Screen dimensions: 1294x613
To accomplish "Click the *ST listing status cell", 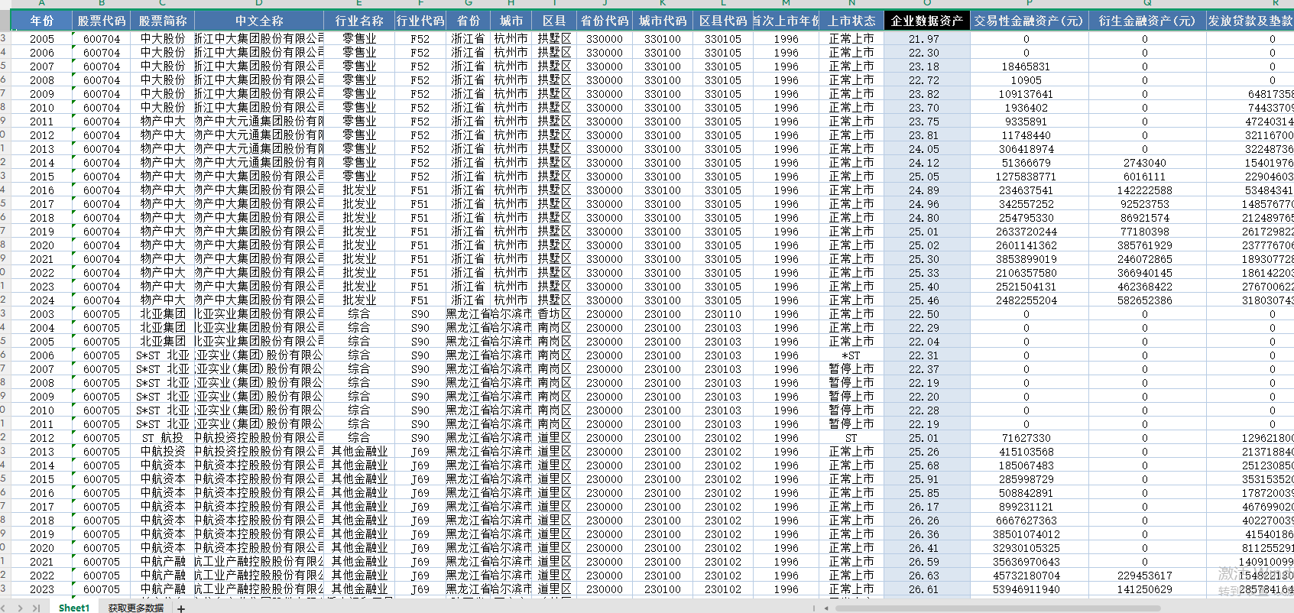I will pos(851,355).
